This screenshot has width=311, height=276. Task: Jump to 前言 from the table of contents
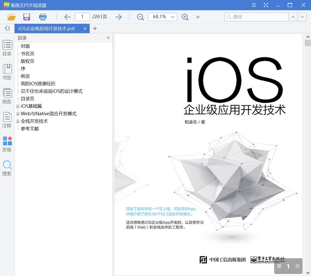25,76
